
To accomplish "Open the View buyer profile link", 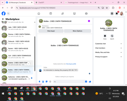I will 71,64.
